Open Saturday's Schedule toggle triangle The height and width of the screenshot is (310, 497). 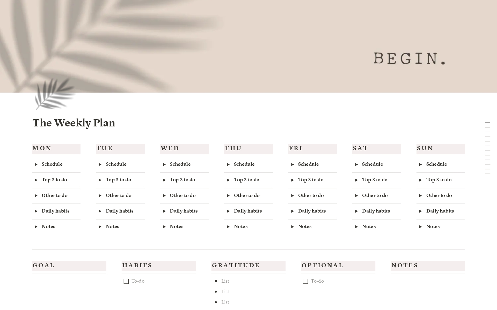tap(356, 164)
